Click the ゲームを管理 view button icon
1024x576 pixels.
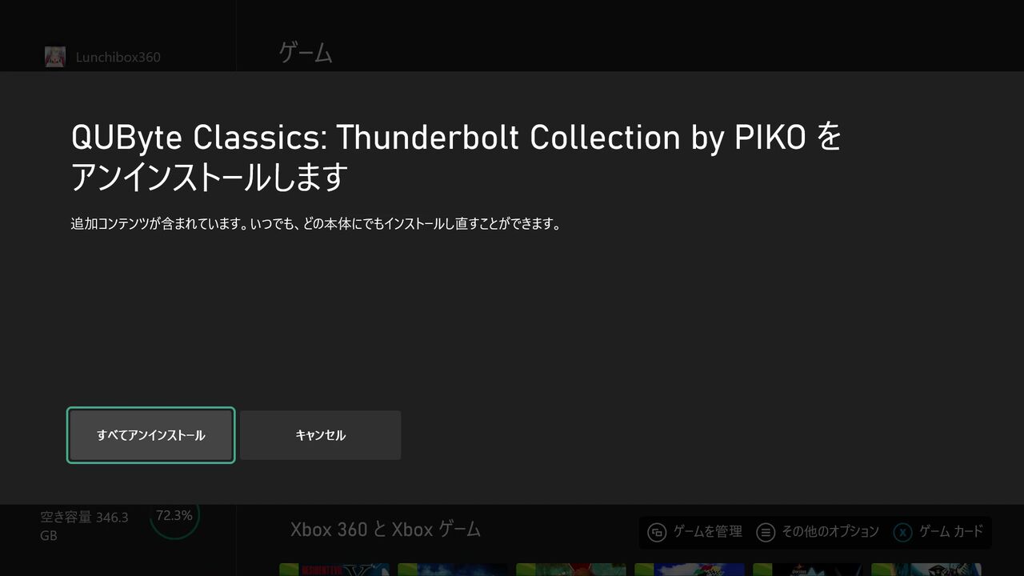point(657,532)
